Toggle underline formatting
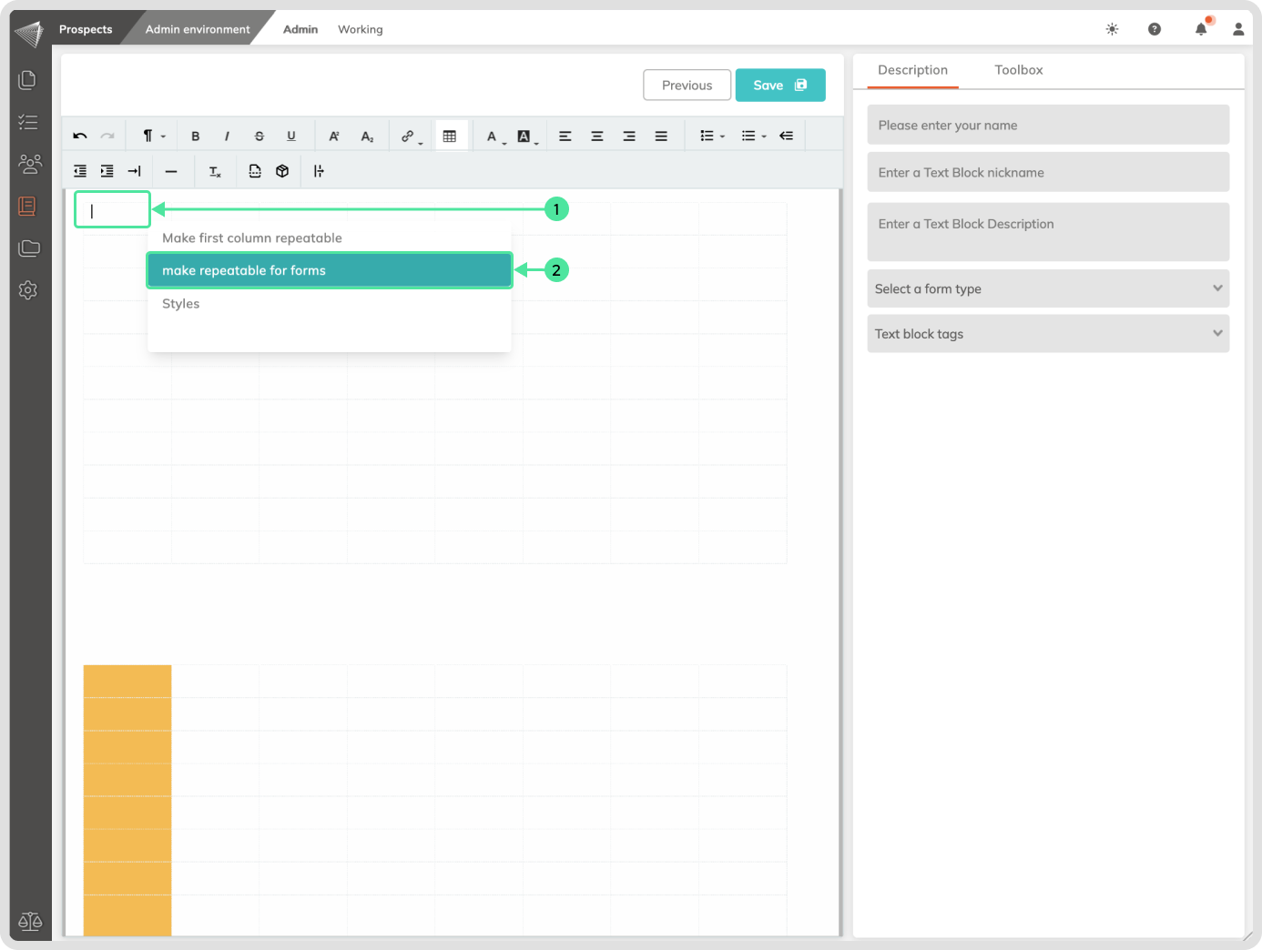The height and width of the screenshot is (950, 1262). click(291, 136)
